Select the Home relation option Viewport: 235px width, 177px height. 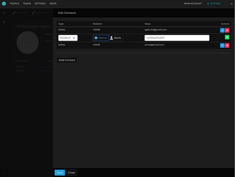pos(101,38)
